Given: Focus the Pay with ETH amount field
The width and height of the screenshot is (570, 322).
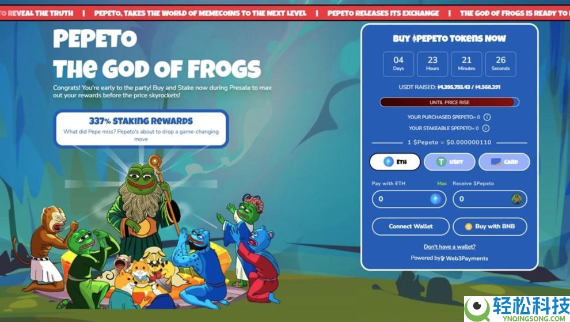Looking at the screenshot, I should click(409, 199).
